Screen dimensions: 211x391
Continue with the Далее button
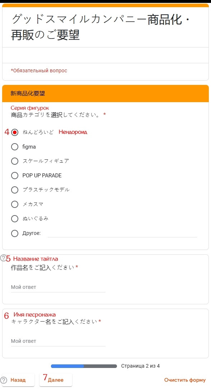pos(56,380)
